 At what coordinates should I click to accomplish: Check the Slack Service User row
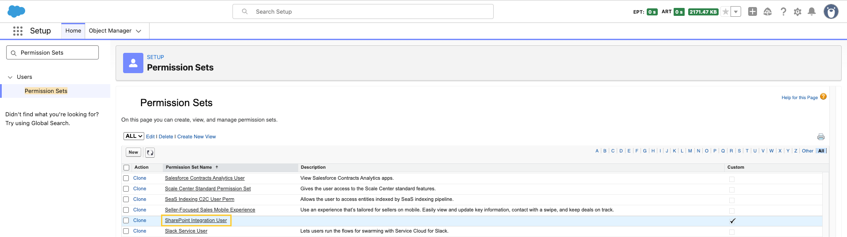pyautogui.click(x=126, y=231)
